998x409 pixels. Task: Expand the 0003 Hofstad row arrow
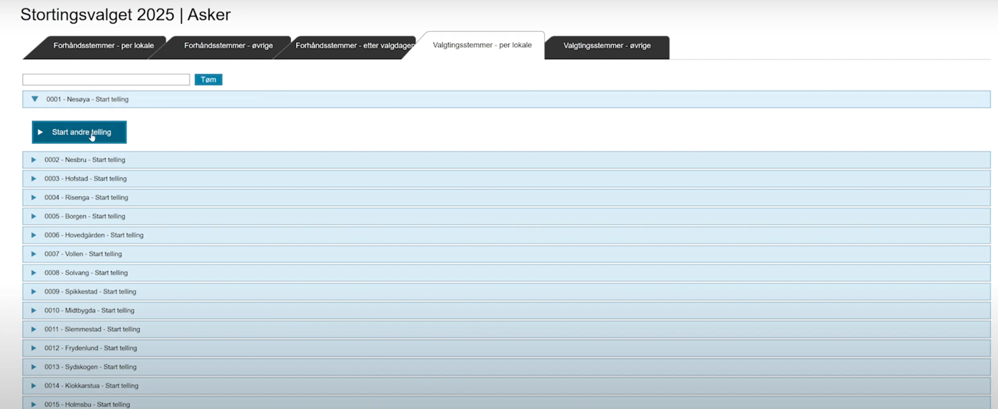pos(33,179)
